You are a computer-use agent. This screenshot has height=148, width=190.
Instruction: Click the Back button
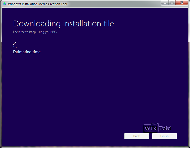[x=136, y=136]
